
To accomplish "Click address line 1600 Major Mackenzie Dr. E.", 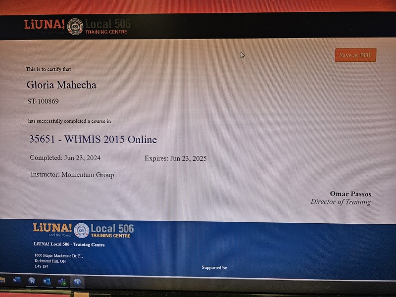I will tap(58, 255).
